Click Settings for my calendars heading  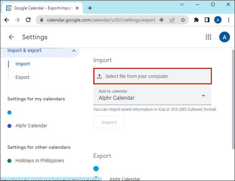(36, 99)
